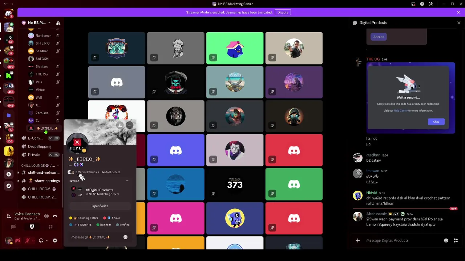Open noise suppression waveform icon
The height and width of the screenshot is (261, 465).
click(46, 216)
